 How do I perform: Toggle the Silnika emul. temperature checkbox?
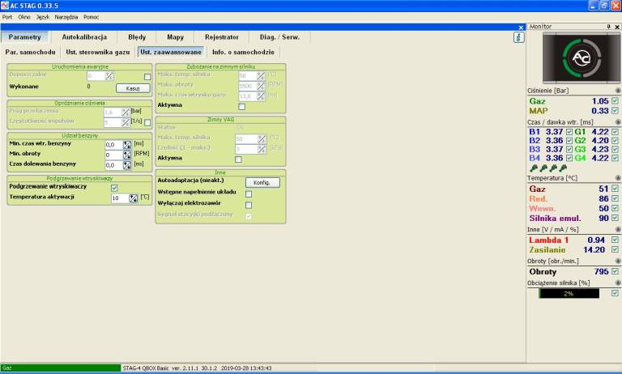pos(615,218)
